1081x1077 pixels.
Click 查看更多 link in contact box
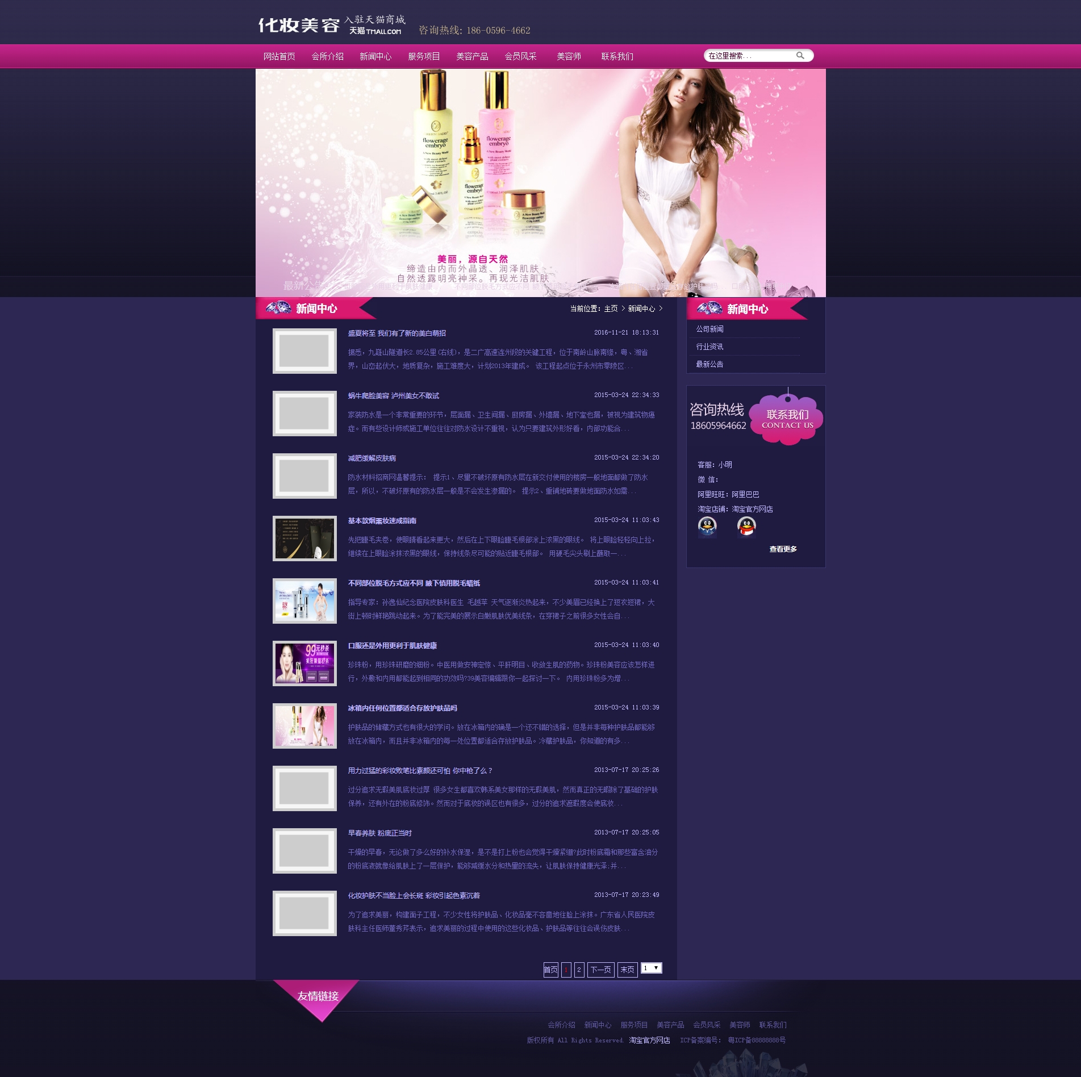(783, 549)
